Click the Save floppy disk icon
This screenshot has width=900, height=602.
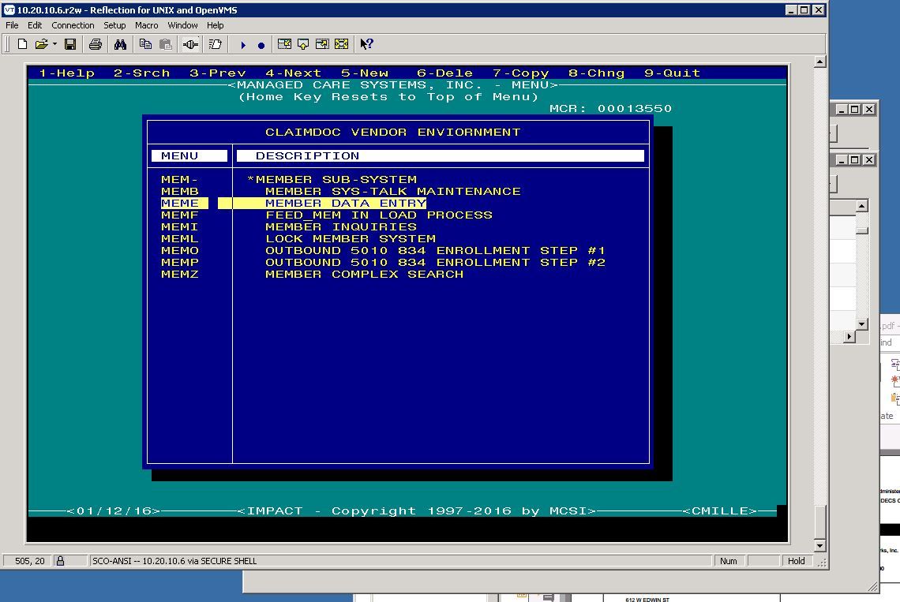click(70, 44)
